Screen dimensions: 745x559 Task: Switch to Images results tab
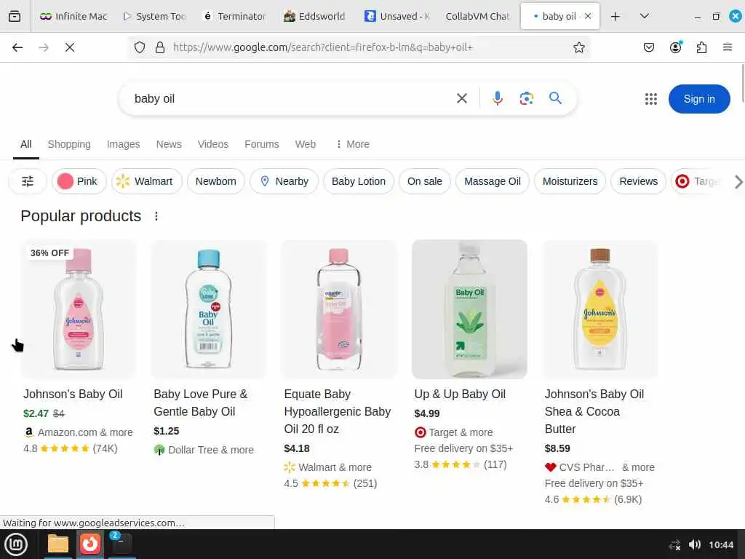123,144
